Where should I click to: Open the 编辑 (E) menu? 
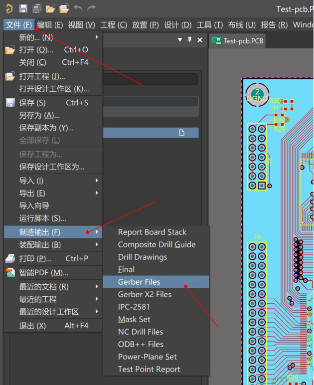50,25
